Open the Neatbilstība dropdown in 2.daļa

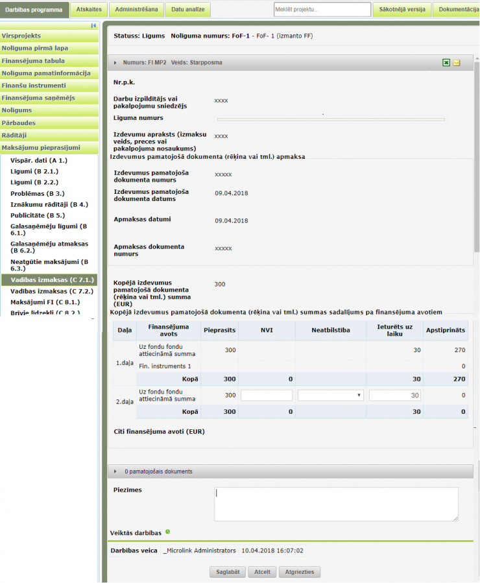(331, 395)
